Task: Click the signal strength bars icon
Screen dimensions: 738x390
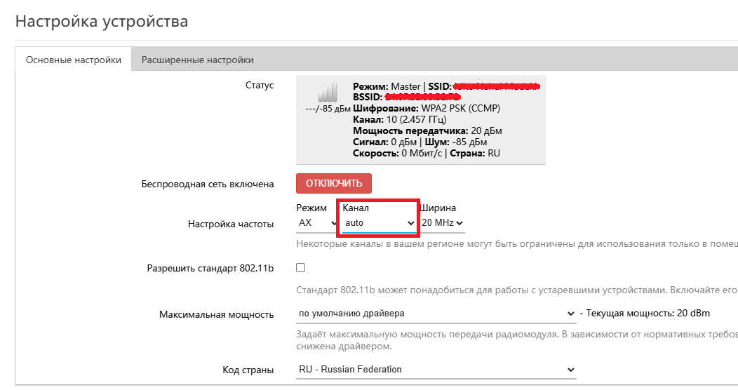Action: point(328,93)
